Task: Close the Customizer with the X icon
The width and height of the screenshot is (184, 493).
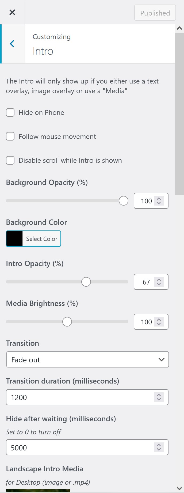Action: pyautogui.click(x=12, y=12)
